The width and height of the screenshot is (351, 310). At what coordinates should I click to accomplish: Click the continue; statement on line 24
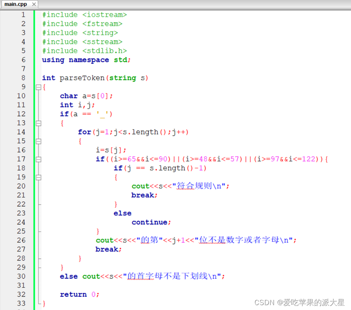[x=150, y=222]
